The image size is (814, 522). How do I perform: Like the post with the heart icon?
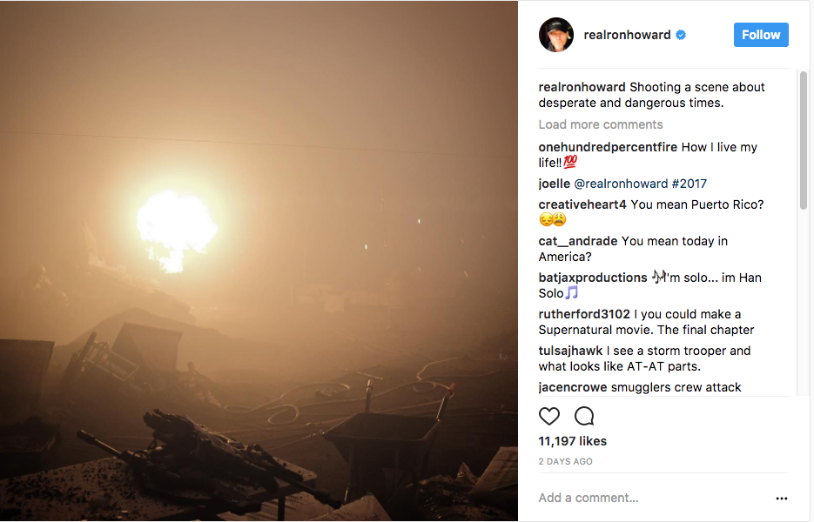pos(548,416)
